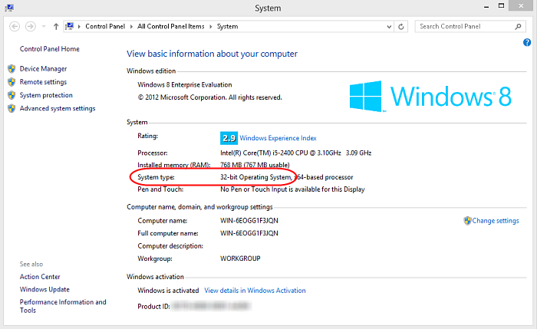Open System protection
The width and height of the screenshot is (537, 329).
46,95
